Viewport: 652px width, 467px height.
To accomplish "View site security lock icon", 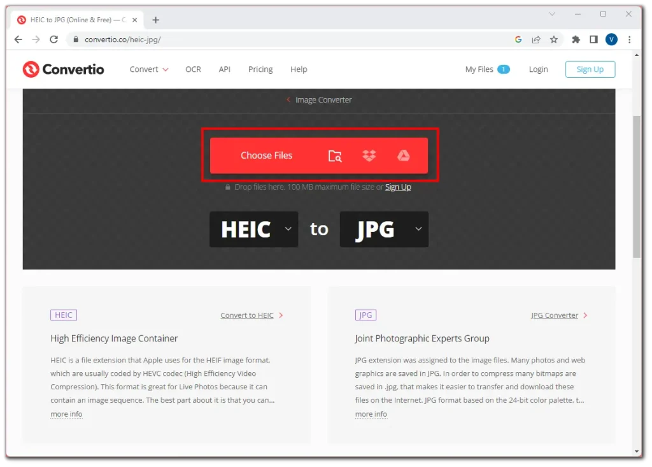I will [x=76, y=40].
